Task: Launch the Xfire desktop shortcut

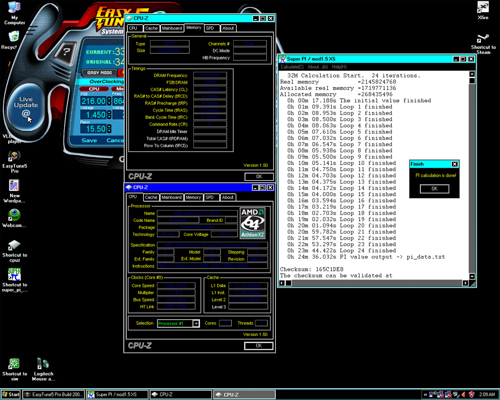Action: (483, 11)
